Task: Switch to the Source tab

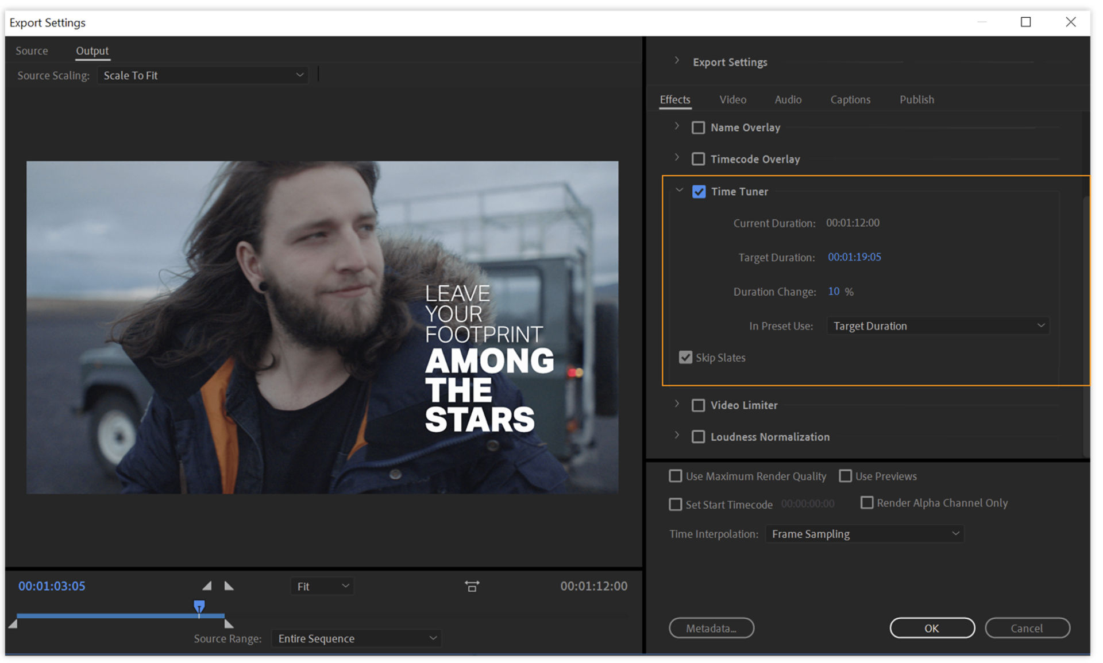Action: point(32,51)
